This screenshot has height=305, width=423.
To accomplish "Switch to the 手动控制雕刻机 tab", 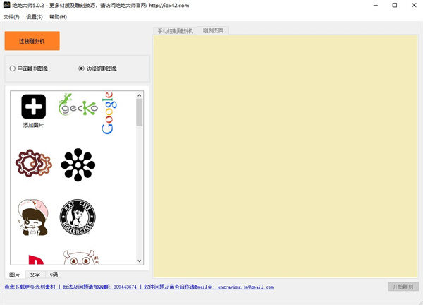I will [176, 31].
